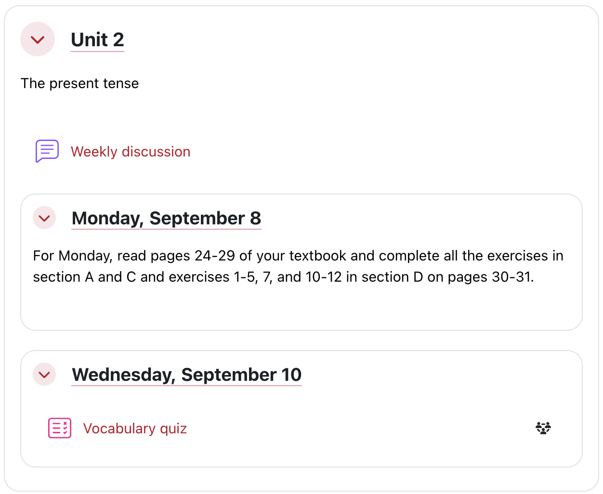603x494 pixels.
Task: Open the Unit 2 heading link
Action: (97, 40)
